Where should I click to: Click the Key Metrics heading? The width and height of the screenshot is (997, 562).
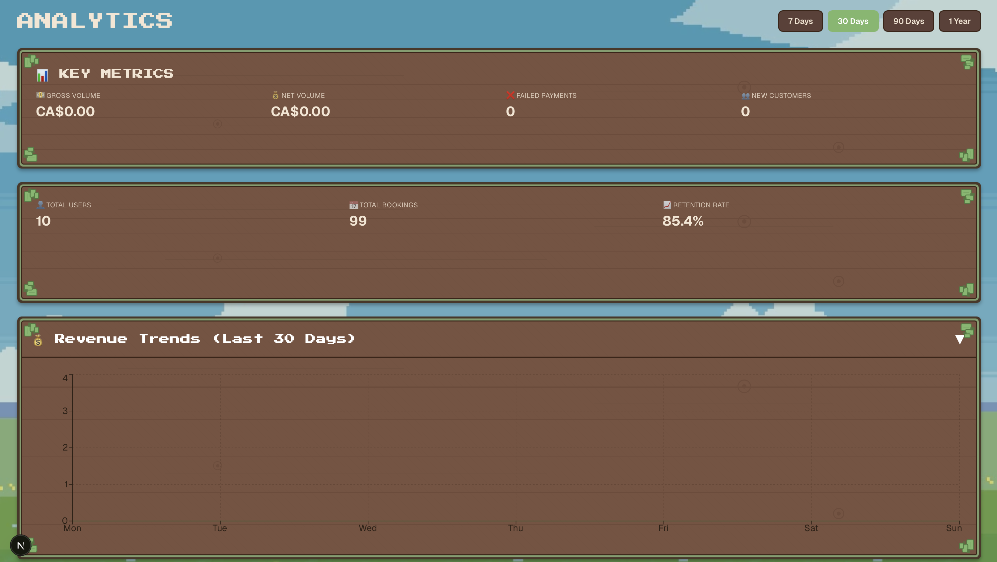[116, 74]
